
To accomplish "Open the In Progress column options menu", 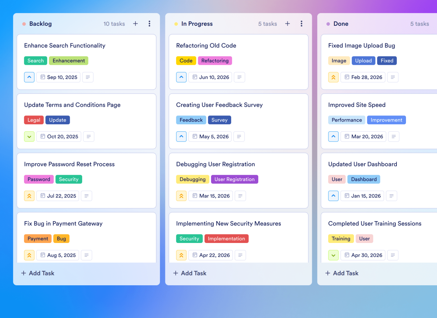I will tap(301, 24).
